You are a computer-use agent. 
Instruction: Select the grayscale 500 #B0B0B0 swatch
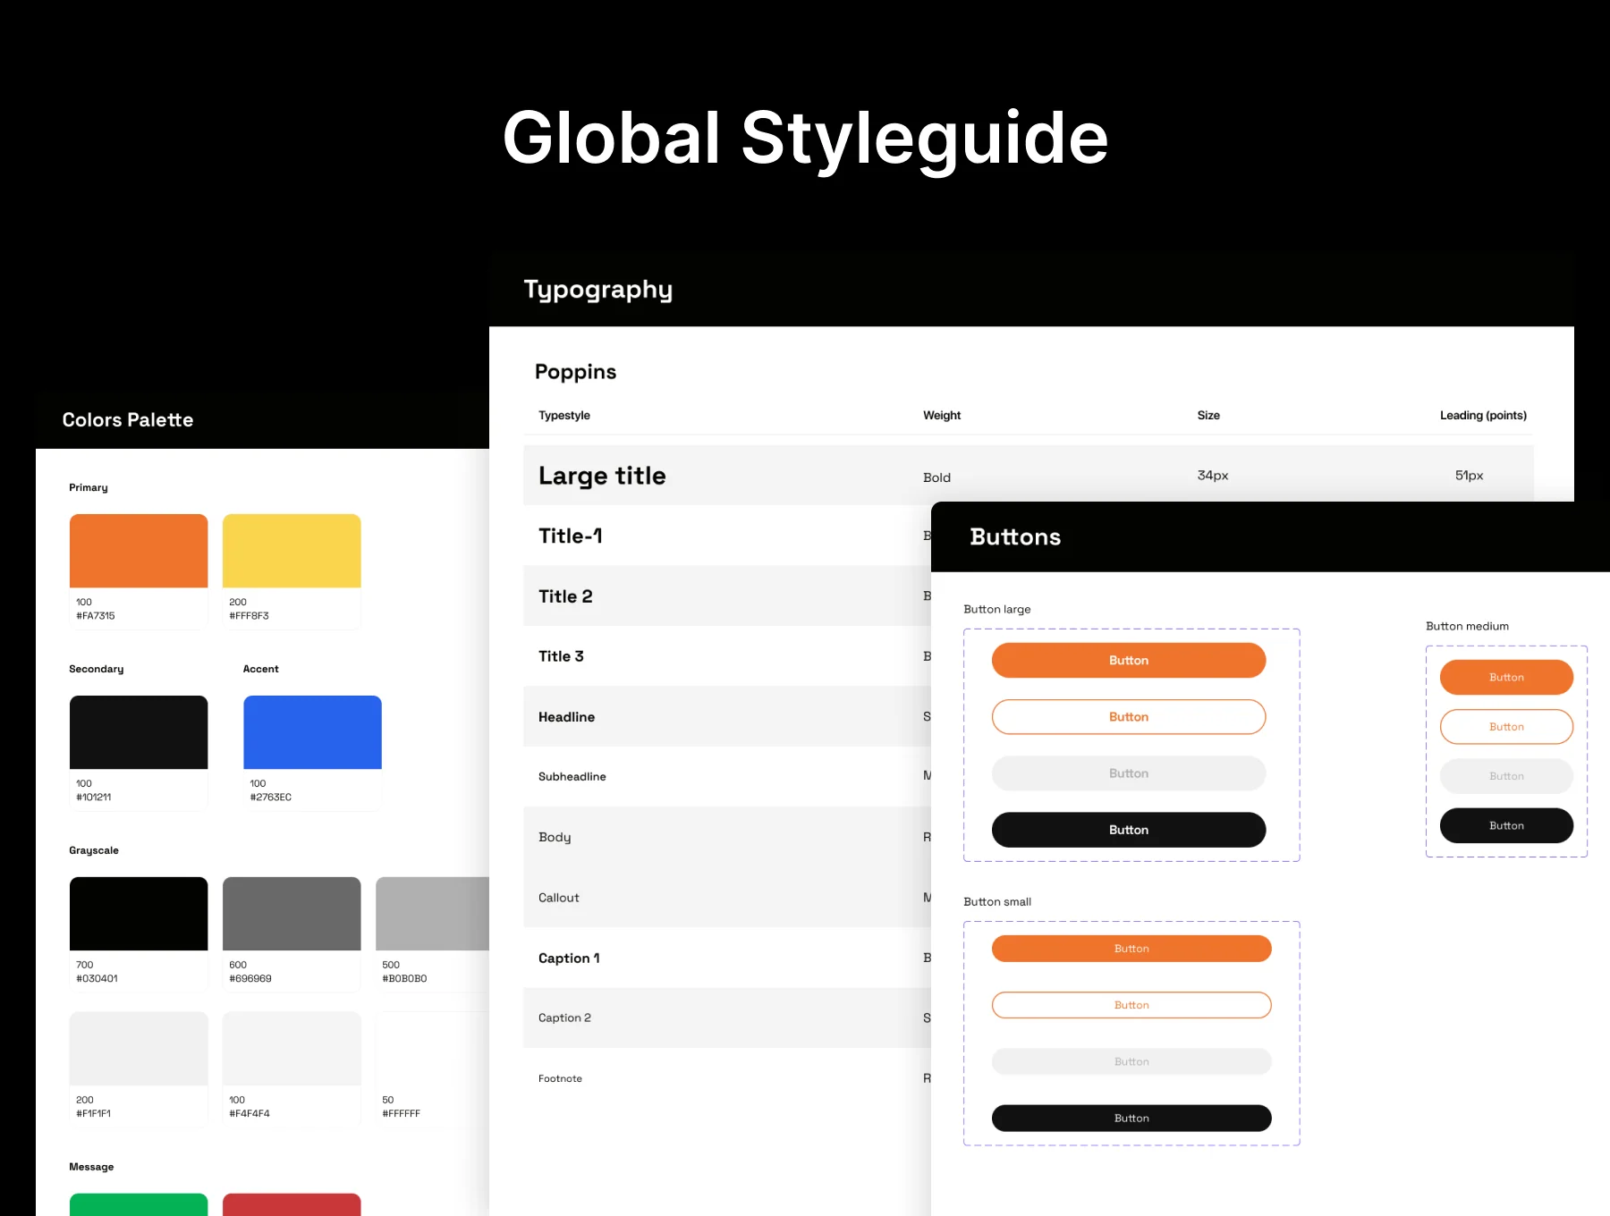point(433,914)
